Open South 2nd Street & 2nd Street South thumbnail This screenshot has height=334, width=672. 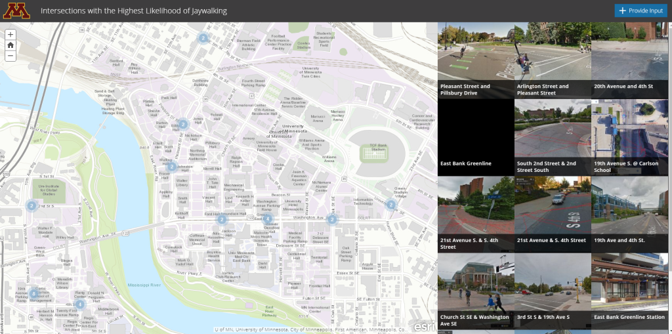tap(553, 138)
